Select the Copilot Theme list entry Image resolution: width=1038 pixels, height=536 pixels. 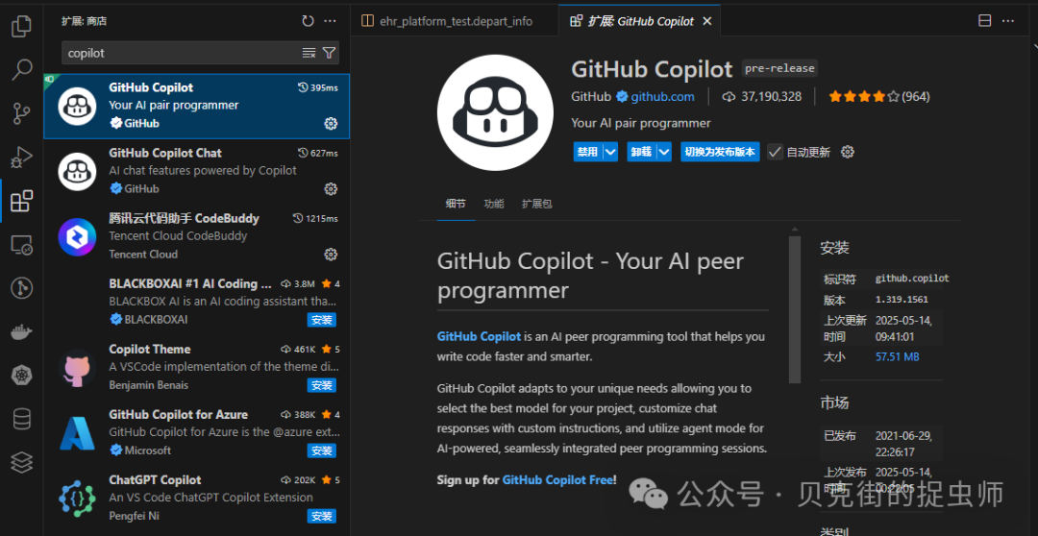point(197,368)
